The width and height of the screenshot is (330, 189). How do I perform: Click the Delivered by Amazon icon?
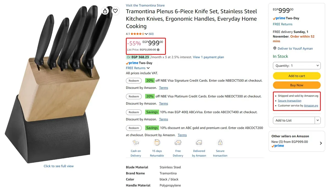point(199,143)
